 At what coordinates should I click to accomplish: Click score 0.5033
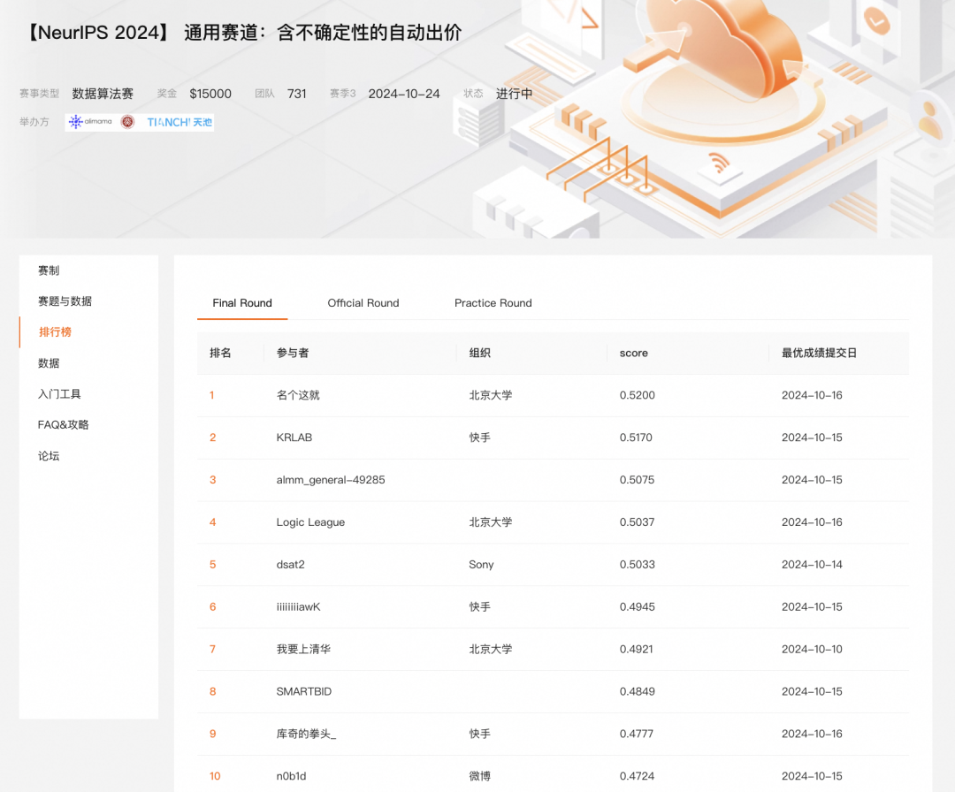coord(637,564)
